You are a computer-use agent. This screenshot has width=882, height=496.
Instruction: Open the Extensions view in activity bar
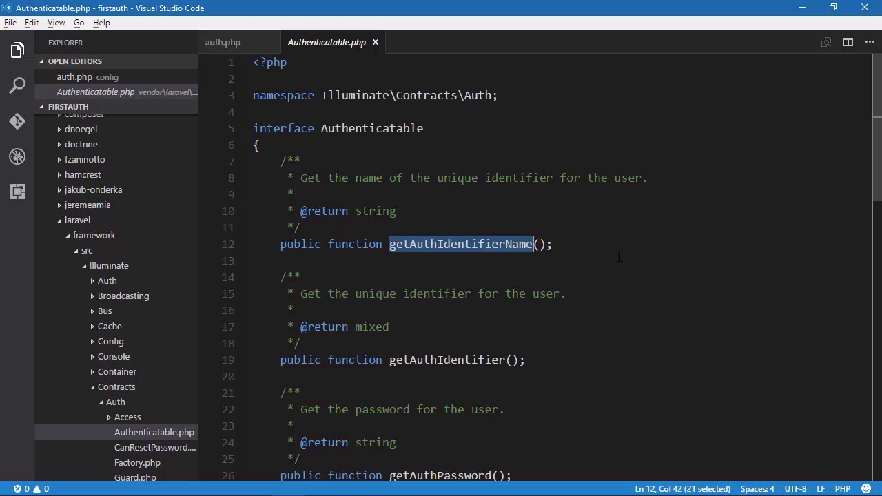(17, 192)
